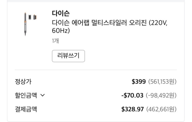Expand the 할인금액 chevron arrow
This screenshot has width=192, height=122.
tap(43, 95)
